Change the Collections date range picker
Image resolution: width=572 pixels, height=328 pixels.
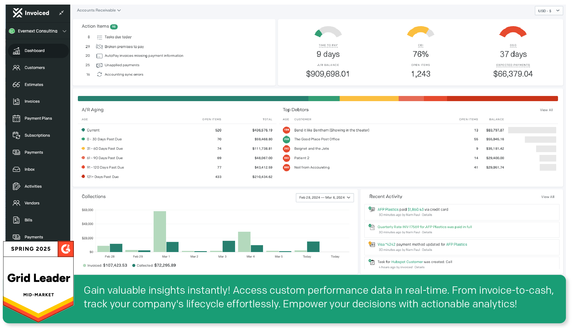pyautogui.click(x=325, y=197)
